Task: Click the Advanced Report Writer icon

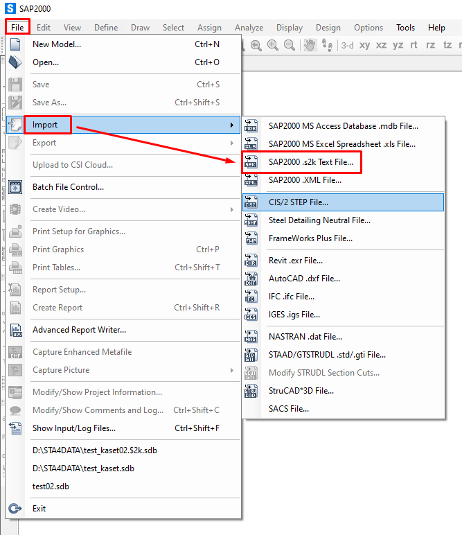Action: [15, 330]
